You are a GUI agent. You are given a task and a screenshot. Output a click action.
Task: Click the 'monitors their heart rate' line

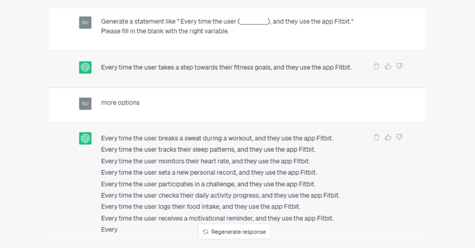pos(205,161)
